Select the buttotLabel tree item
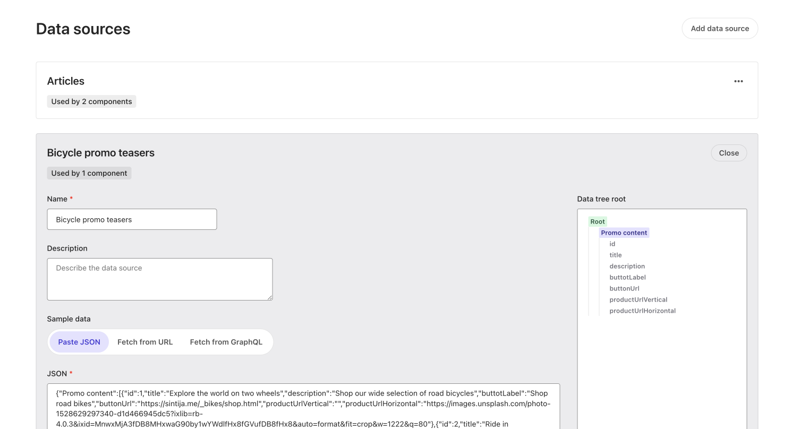The image size is (800, 429). coord(628,277)
